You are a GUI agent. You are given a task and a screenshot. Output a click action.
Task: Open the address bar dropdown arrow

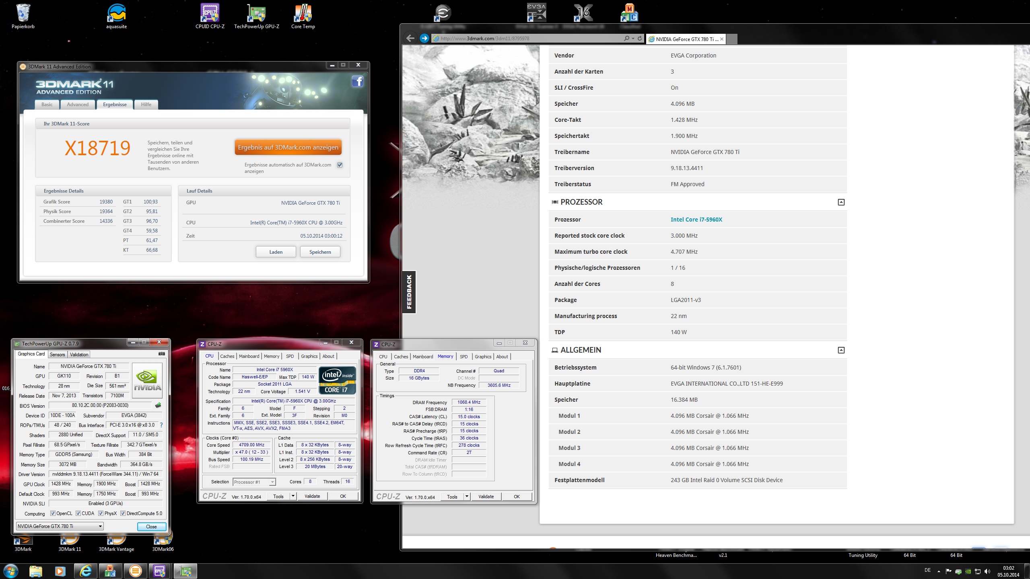click(x=633, y=38)
